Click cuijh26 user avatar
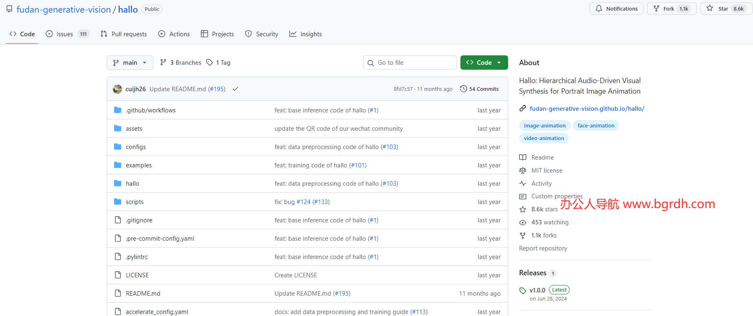Screen dimensions: 753x316 (x=117, y=89)
